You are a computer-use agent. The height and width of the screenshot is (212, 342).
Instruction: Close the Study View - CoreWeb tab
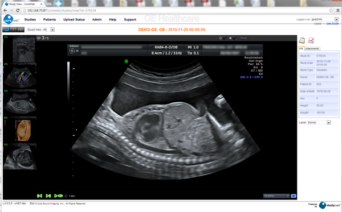pos(42,4)
